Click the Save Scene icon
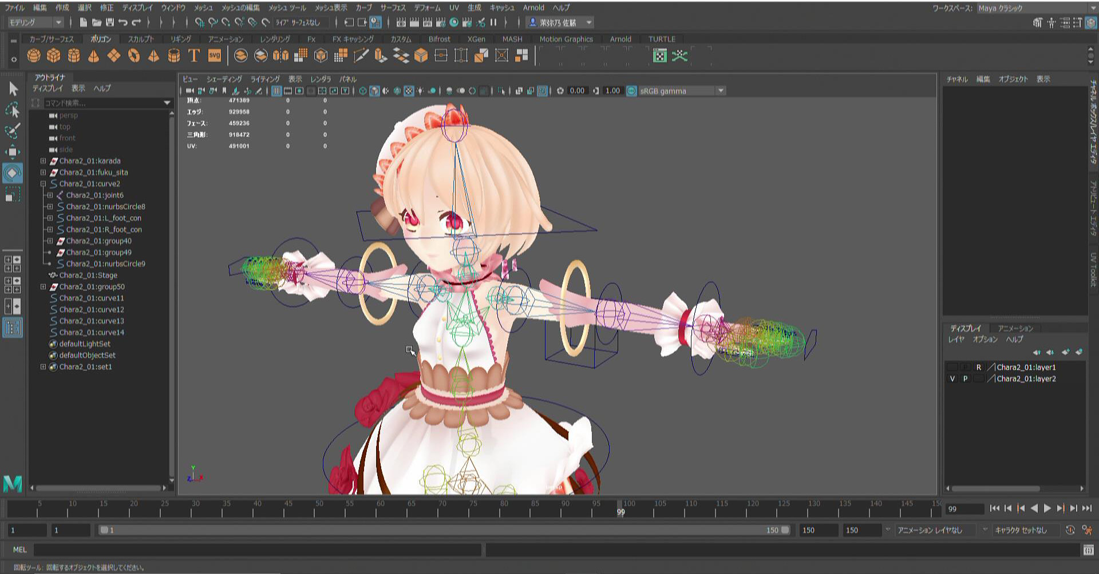 pyautogui.click(x=110, y=23)
